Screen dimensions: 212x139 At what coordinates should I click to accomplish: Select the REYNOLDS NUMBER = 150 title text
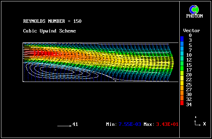[52, 21]
